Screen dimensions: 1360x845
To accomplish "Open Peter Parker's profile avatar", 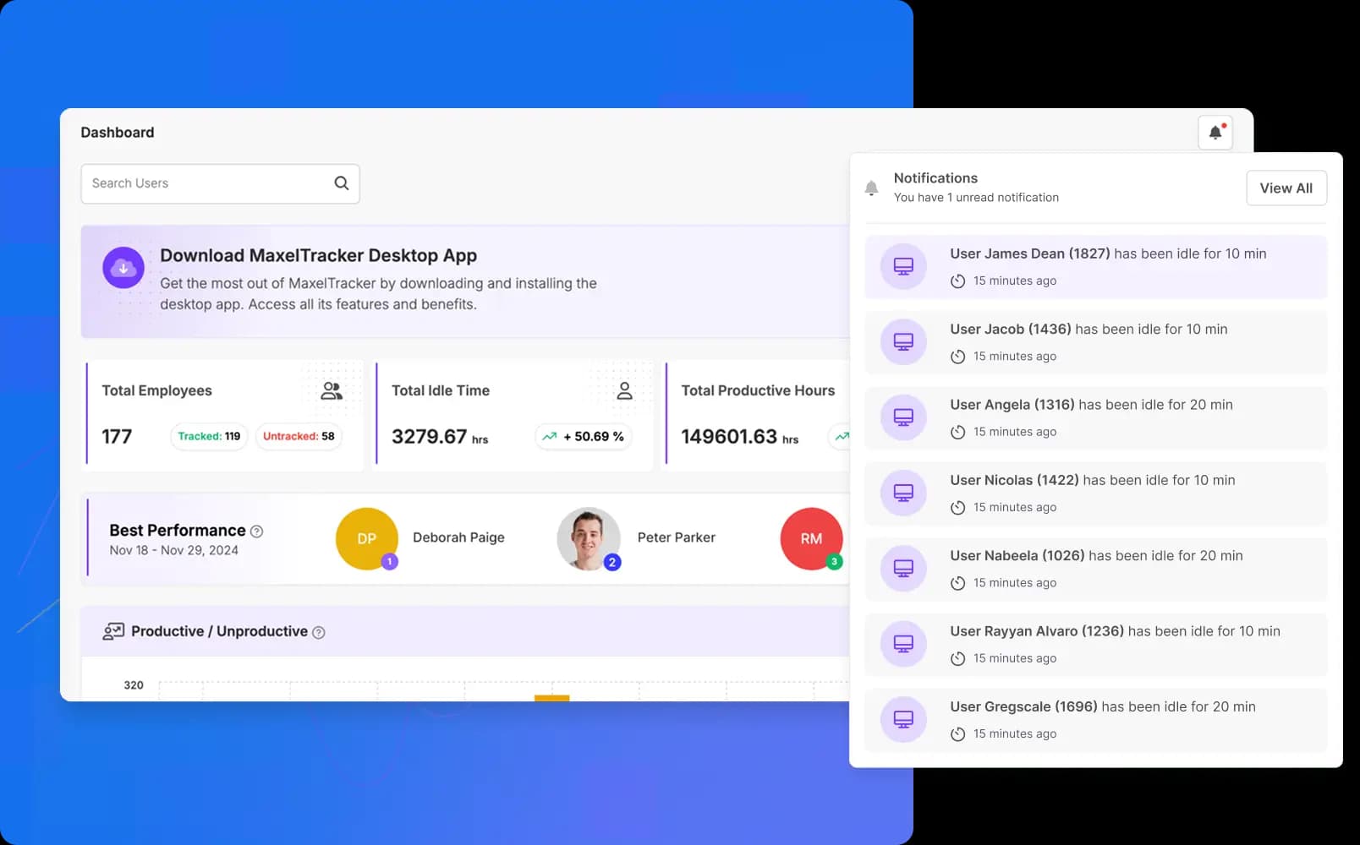I will coord(589,539).
